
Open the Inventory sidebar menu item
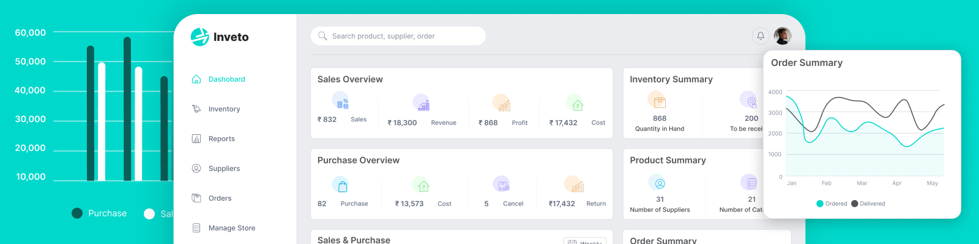pos(224,109)
